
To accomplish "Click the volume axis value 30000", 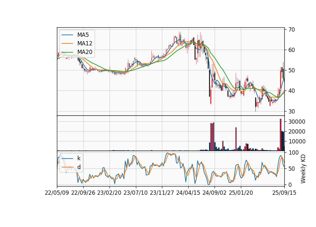I will pyautogui.click(x=297, y=122).
